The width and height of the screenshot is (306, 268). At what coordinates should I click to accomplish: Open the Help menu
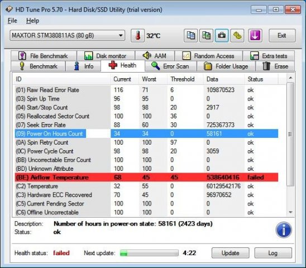tap(32, 21)
